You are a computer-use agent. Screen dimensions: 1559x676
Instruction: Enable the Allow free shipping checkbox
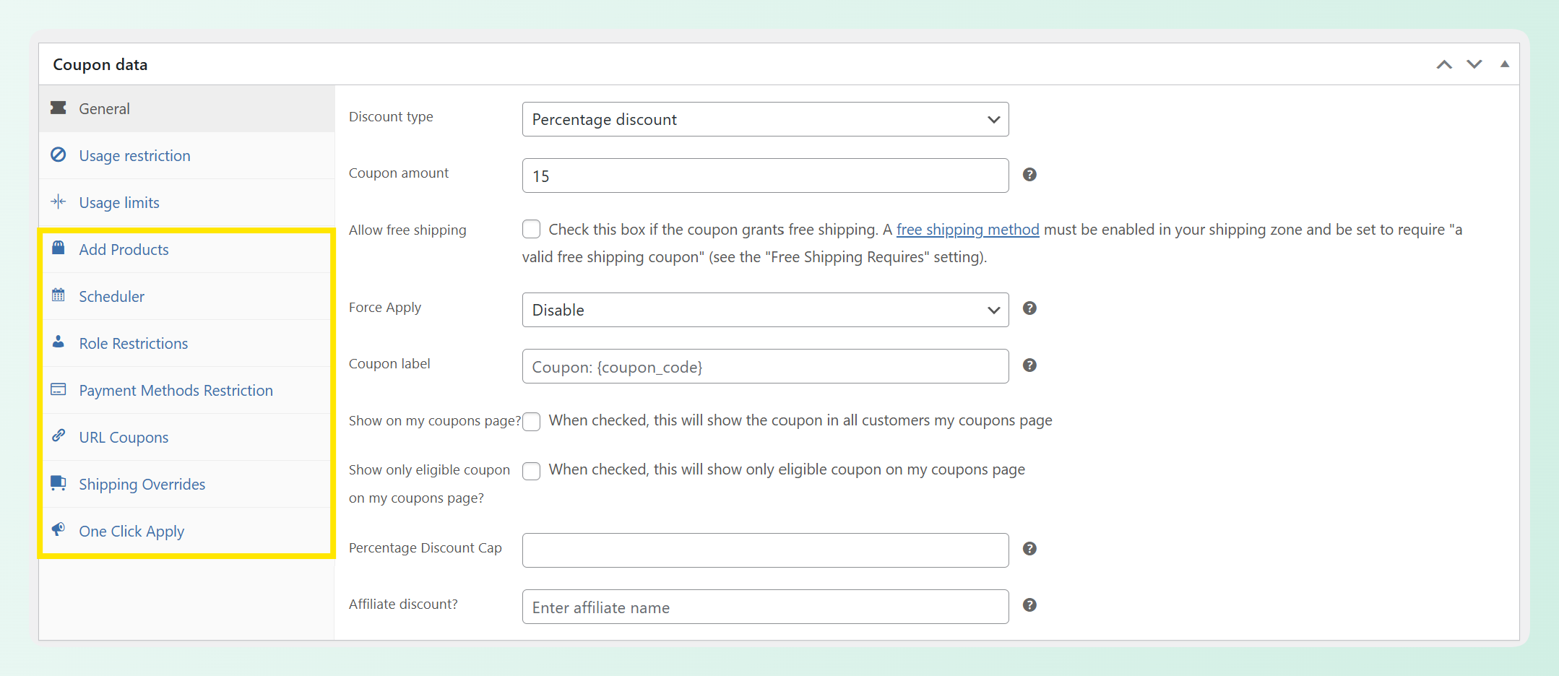pos(531,229)
